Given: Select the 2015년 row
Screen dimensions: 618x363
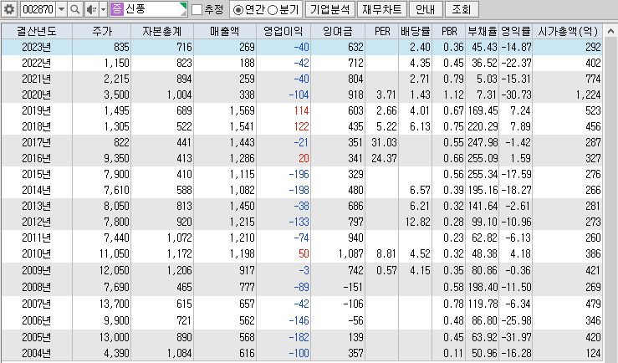Looking at the screenshot, I should pos(302,174).
